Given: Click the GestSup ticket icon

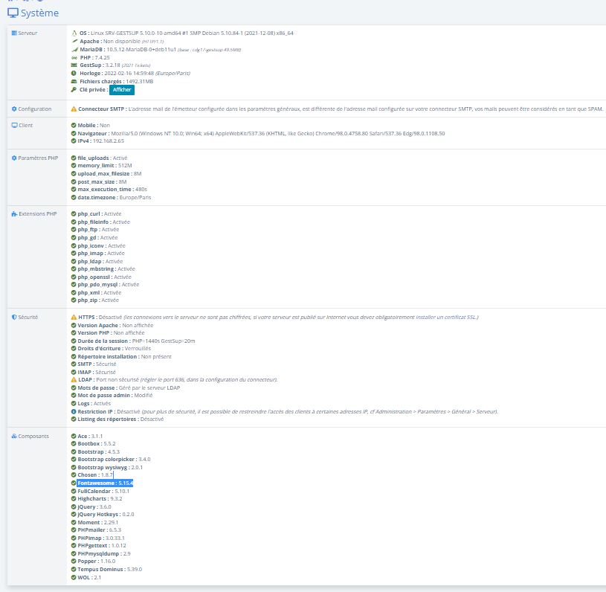Looking at the screenshot, I should point(74,65).
